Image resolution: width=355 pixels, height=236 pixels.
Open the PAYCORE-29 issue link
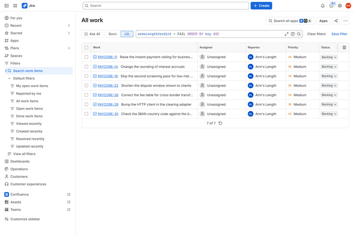click(x=108, y=104)
